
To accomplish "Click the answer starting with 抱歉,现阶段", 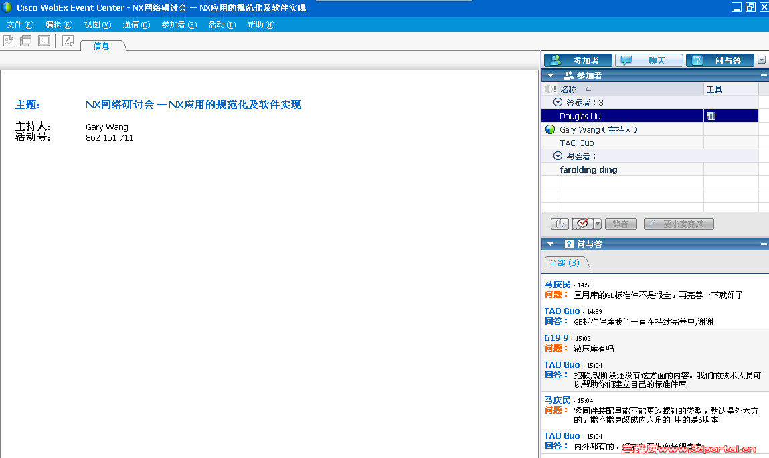I will pos(667,380).
